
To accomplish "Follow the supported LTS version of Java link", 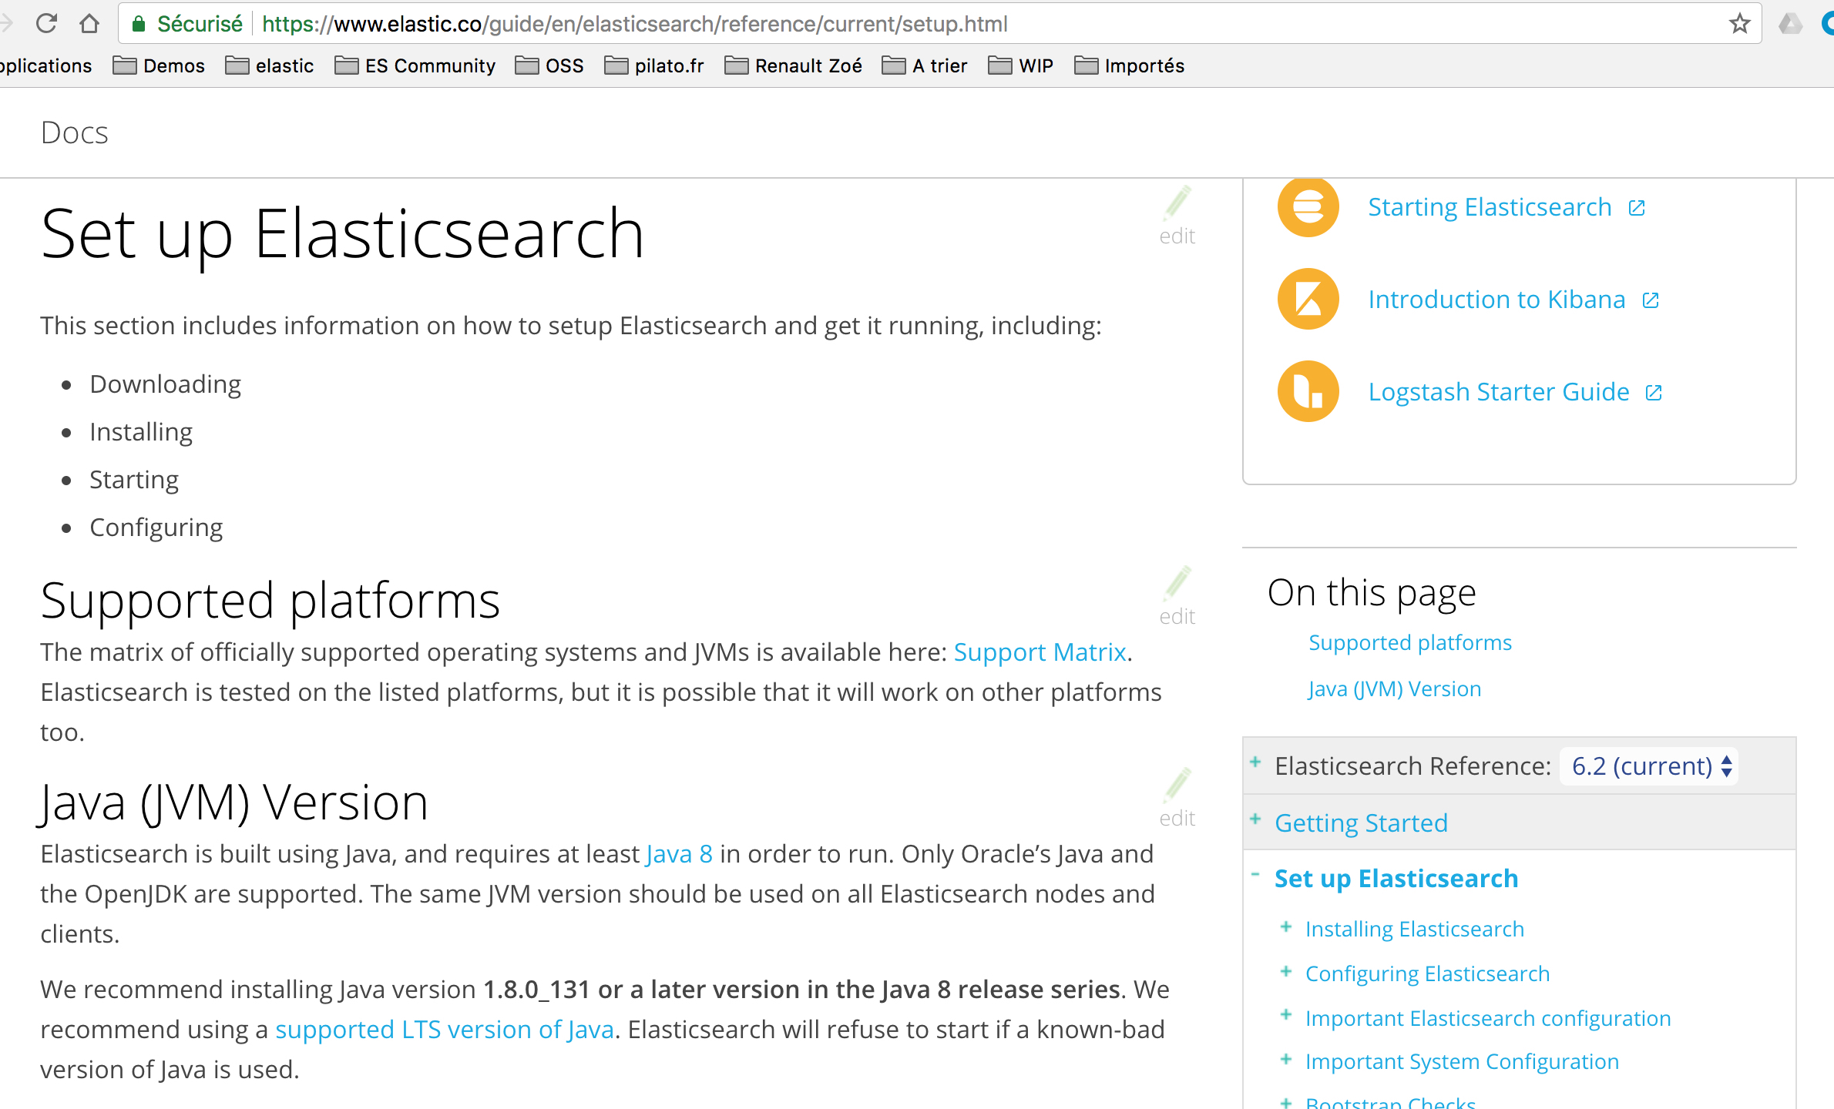I will point(444,1030).
